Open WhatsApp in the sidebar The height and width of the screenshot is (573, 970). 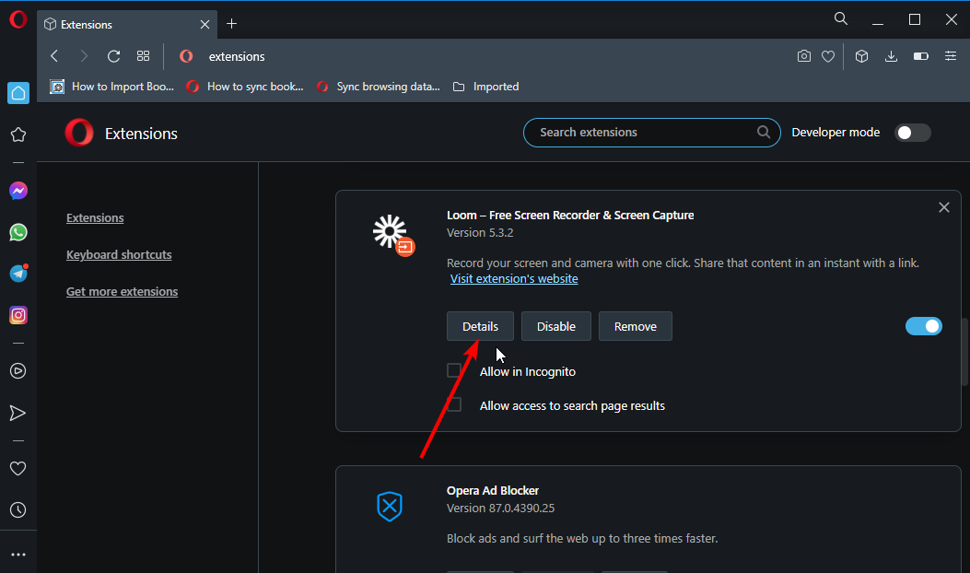tap(18, 232)
